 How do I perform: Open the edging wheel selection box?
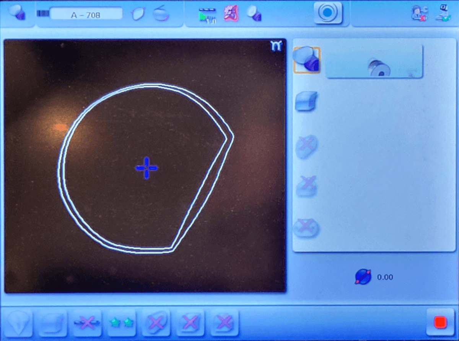point(374,62)
